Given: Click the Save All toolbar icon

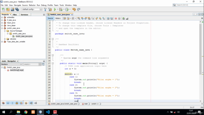Looking at the screenshot, I should [17, 9].
